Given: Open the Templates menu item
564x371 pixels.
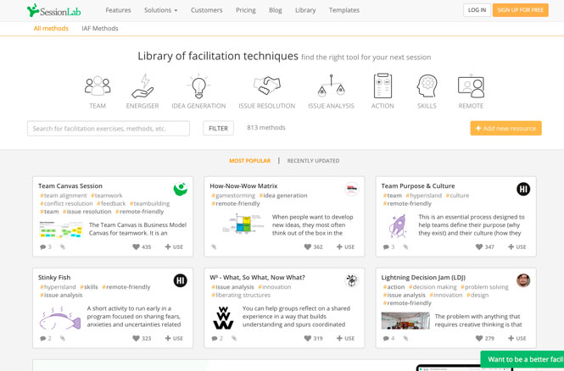Looking at the screenshot, I should coord(344,10).
